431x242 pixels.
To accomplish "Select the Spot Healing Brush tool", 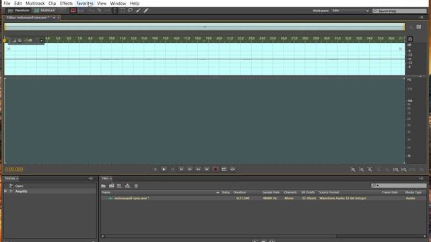I will click(x=145, y=11).
